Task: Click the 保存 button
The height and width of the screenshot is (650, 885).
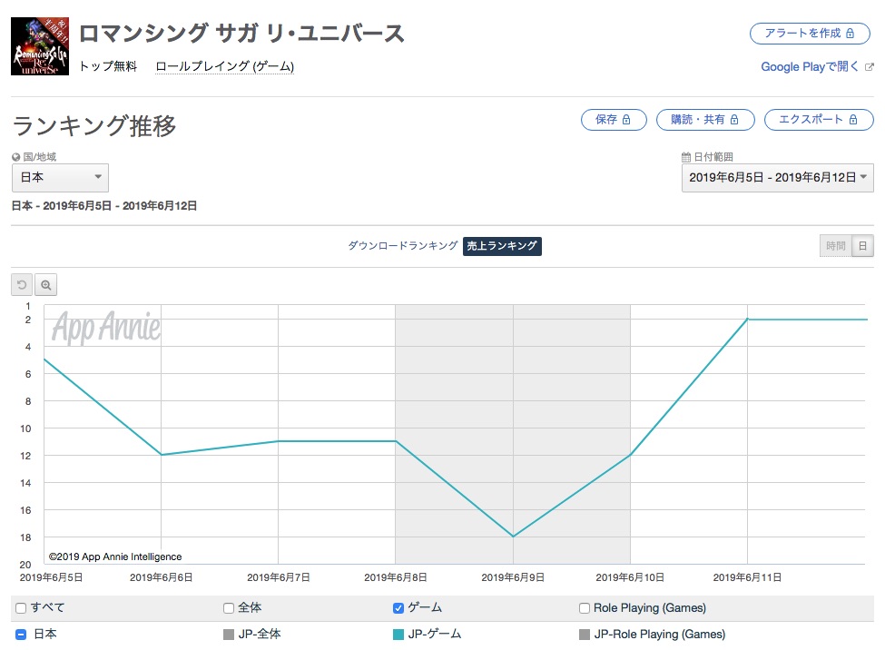Action: [614, 120]
